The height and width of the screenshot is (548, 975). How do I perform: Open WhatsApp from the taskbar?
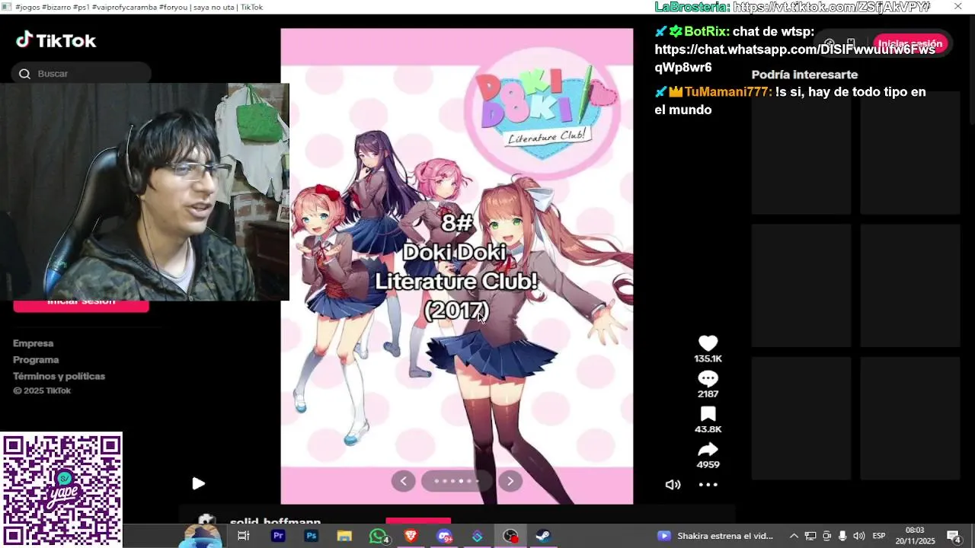[379, 536]
